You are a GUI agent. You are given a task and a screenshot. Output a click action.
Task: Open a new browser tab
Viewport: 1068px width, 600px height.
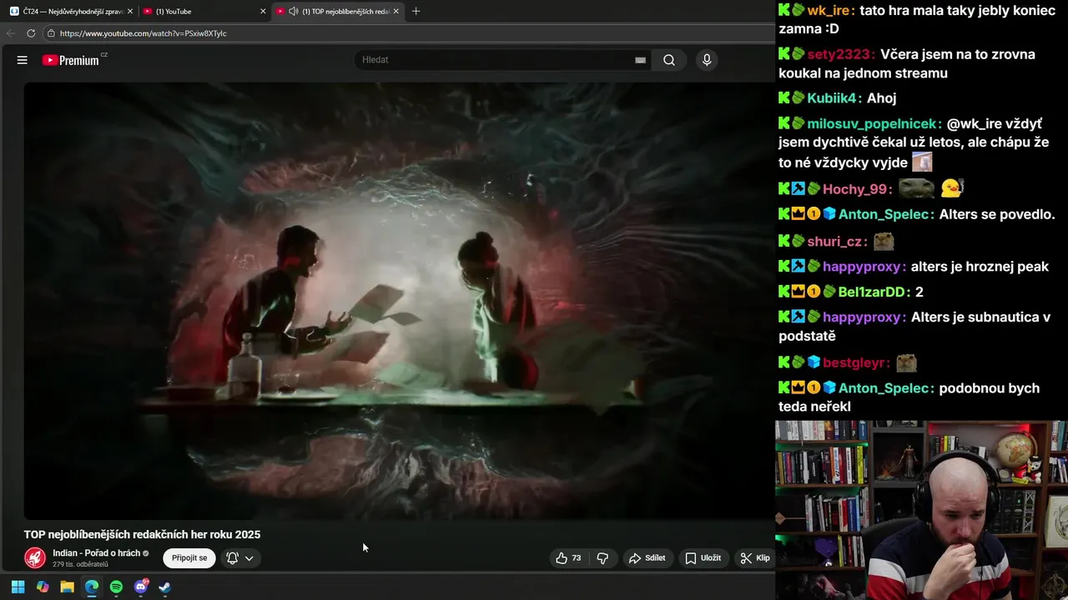(x=416, y=11)
